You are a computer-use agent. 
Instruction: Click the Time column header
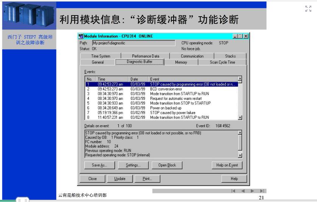tap(112, 79)
